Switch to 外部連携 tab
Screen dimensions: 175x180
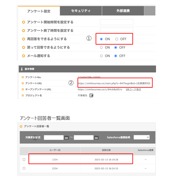click(x=123, y=11)
